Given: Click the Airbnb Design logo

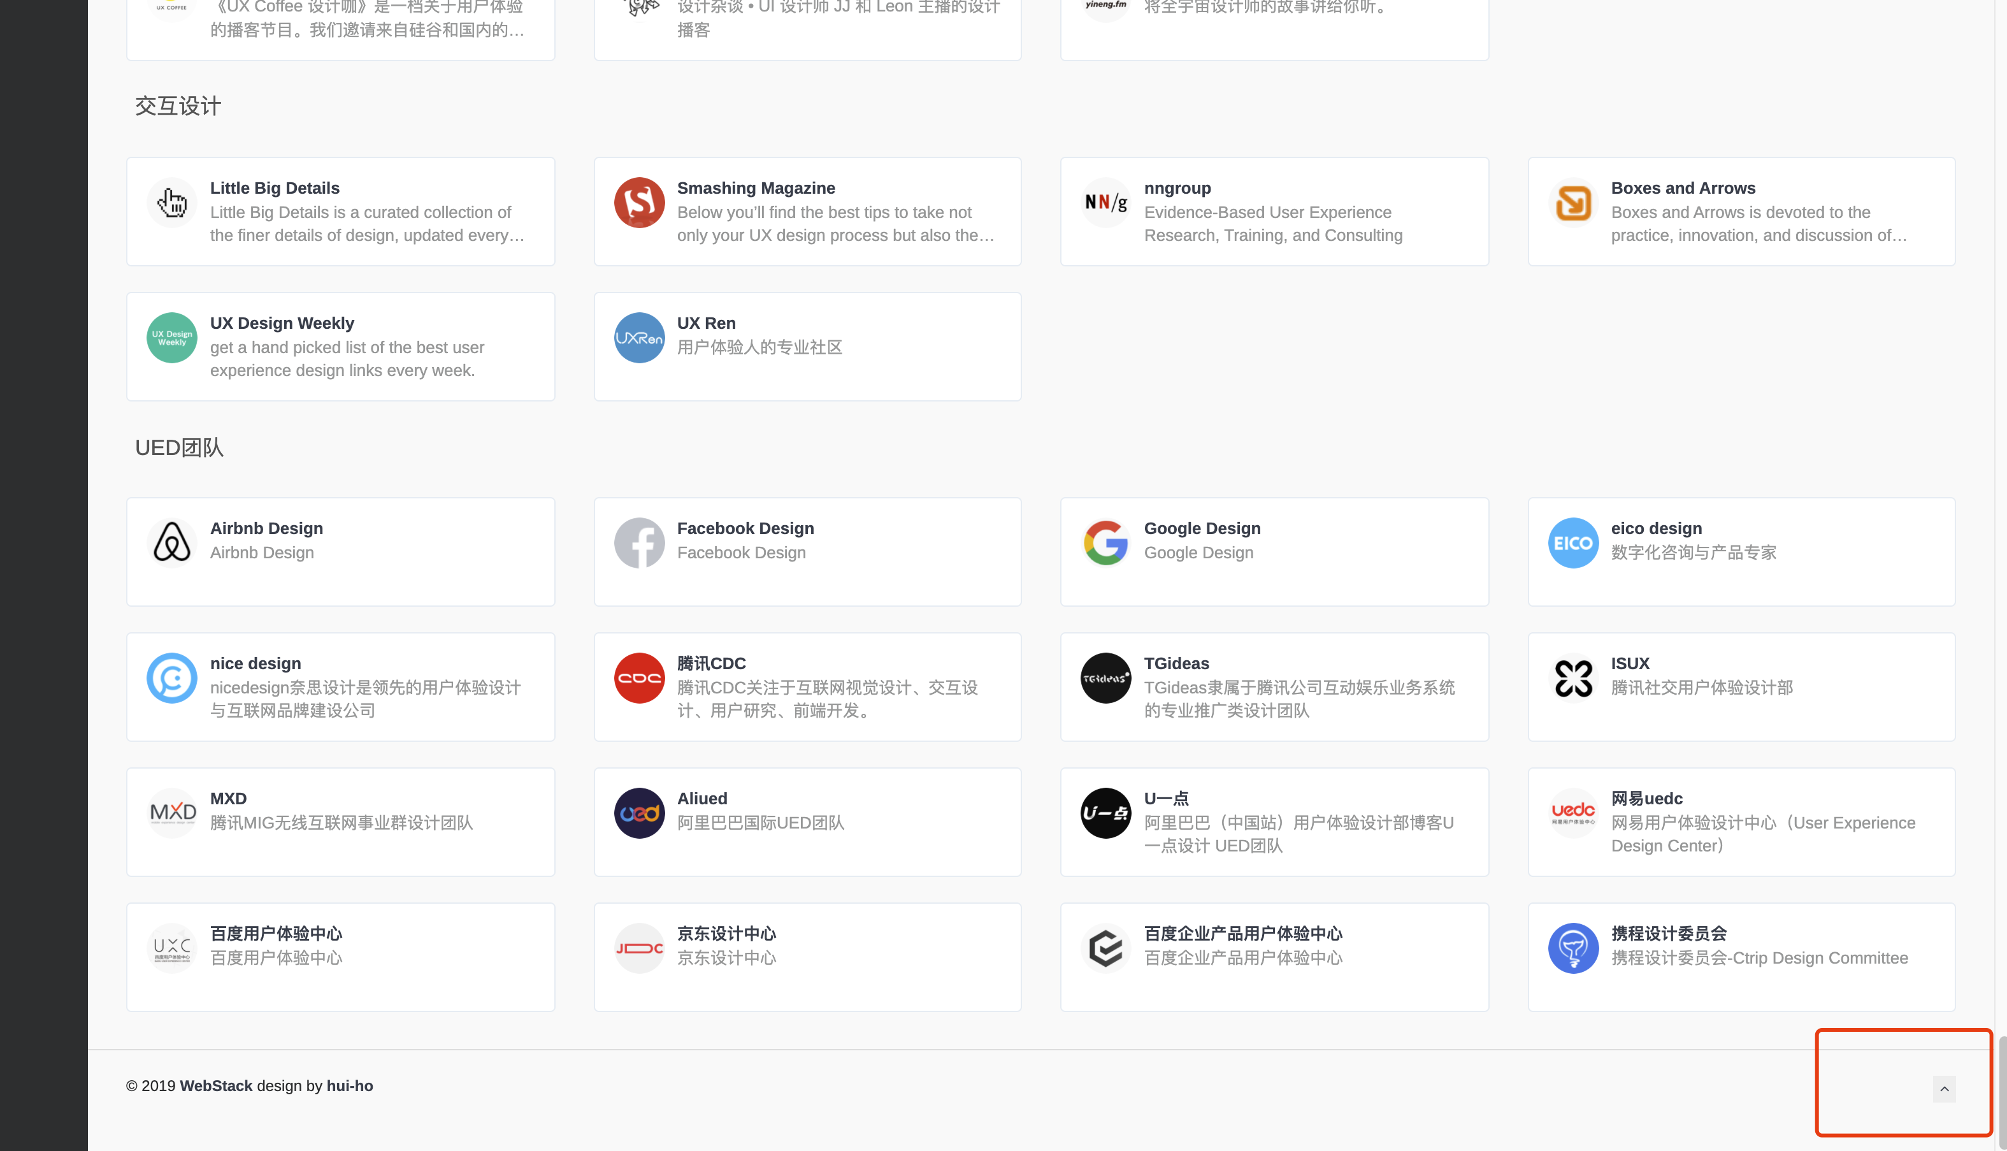Looking at the screenshot, I should [171, 542].
